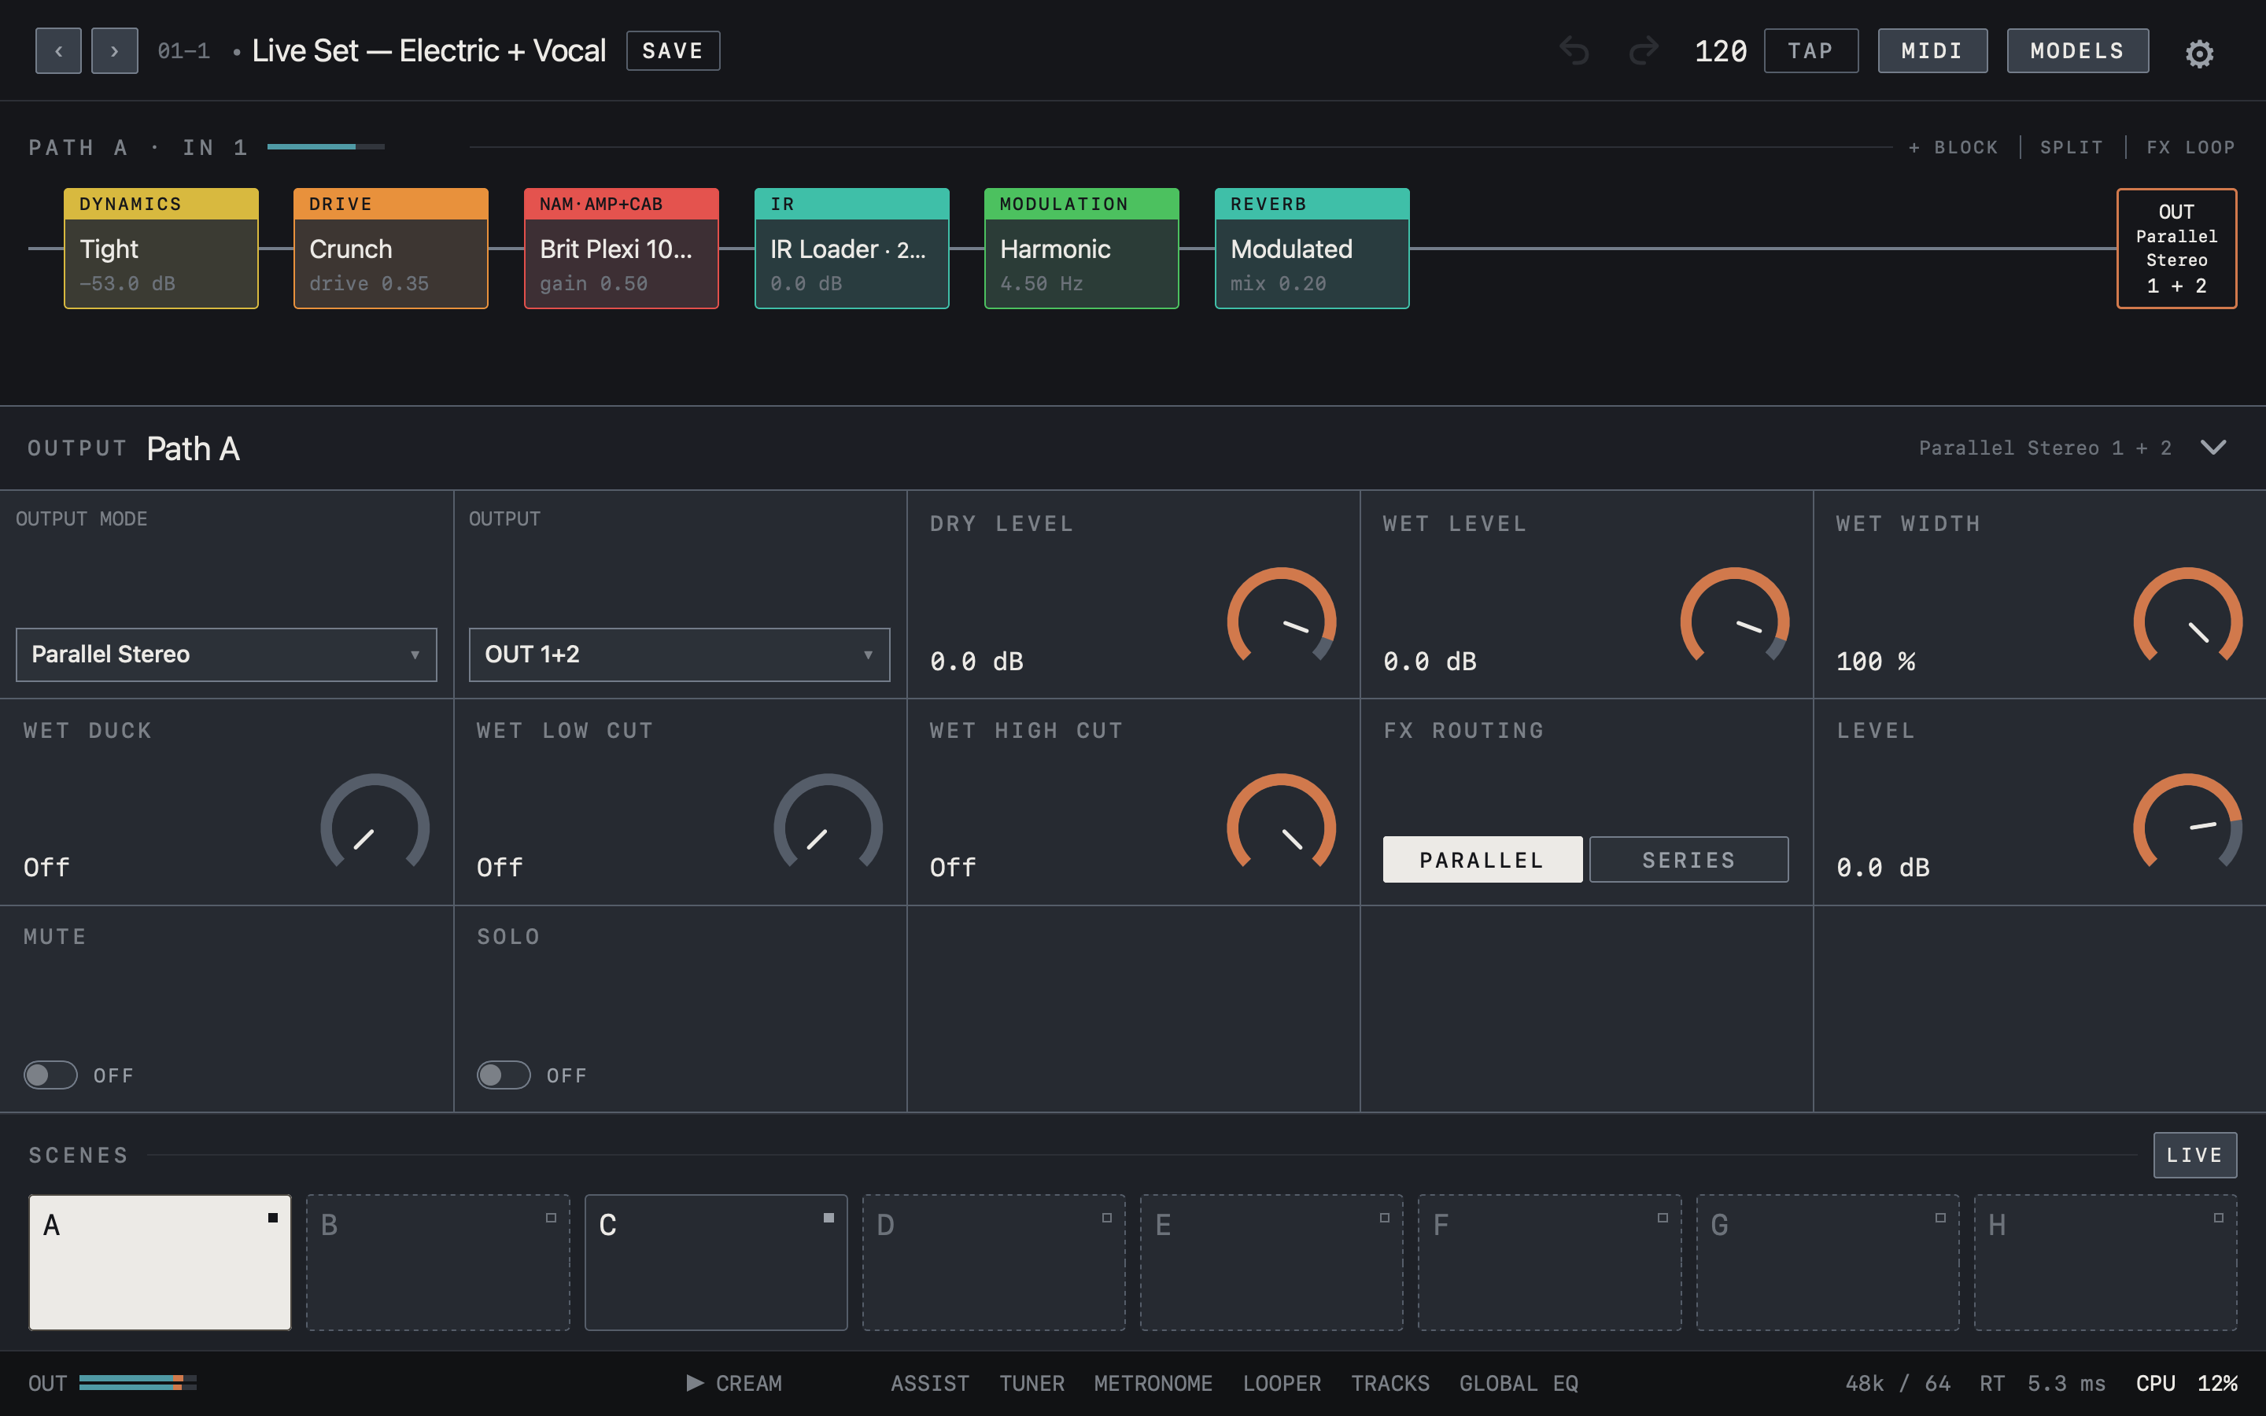The image size is (2266, 1416).
Task: Click scene D marker square
Action: 1107,1218
